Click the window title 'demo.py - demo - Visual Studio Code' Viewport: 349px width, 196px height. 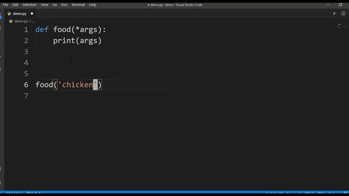[175, 5]
